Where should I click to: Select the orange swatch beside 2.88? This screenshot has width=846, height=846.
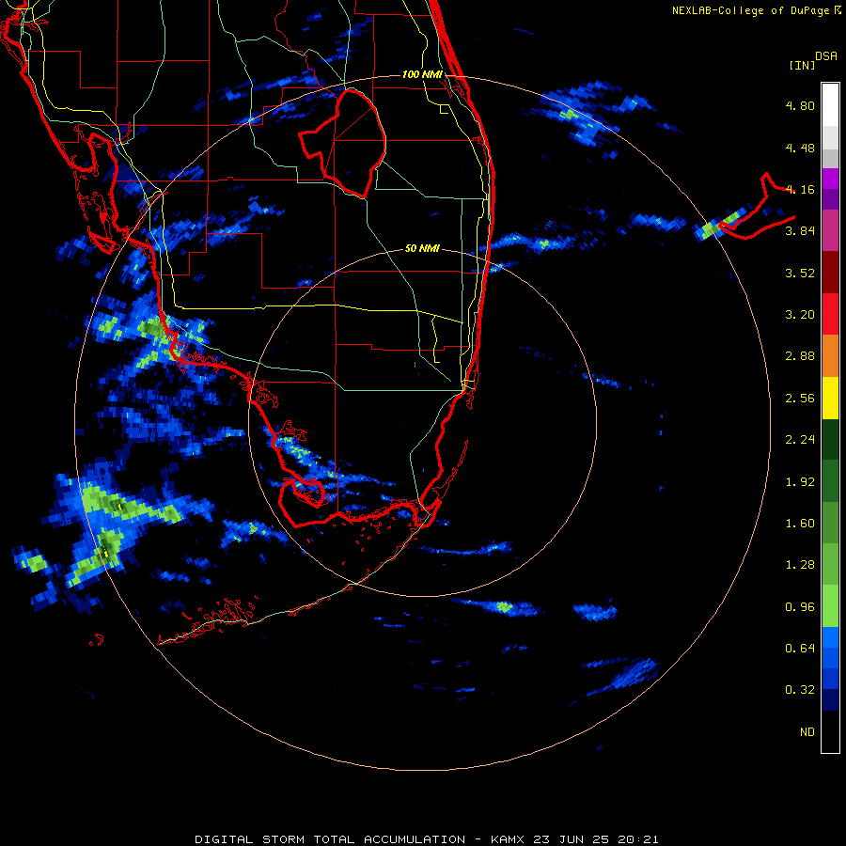click(x=830, y=356)
